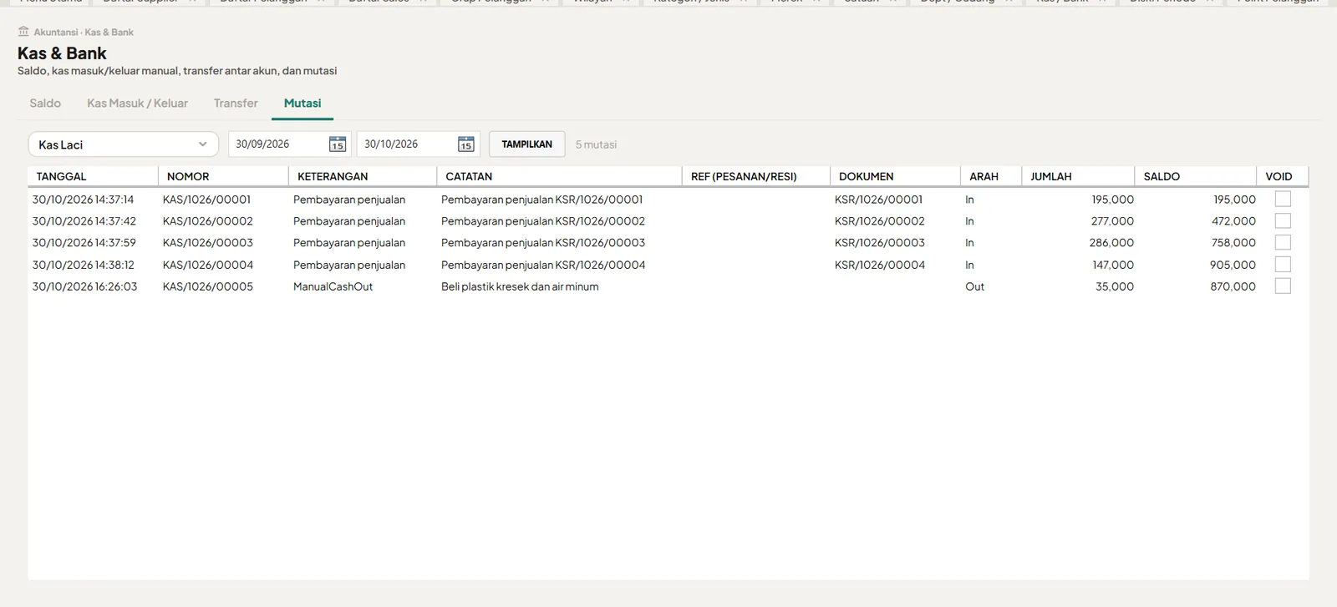Click the TAMPILKAN button
The width and height of the screenshot is (1337, 607).
click(526, 144)
